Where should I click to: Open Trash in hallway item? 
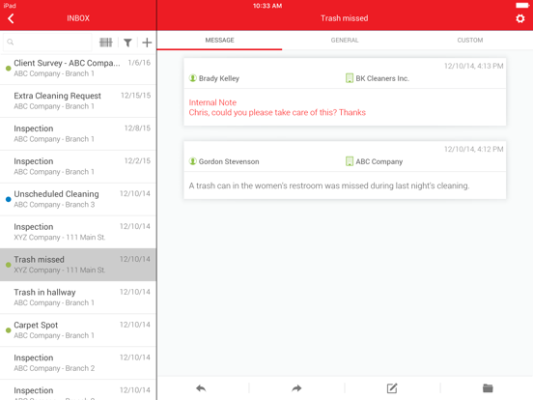tap(78, 298)
